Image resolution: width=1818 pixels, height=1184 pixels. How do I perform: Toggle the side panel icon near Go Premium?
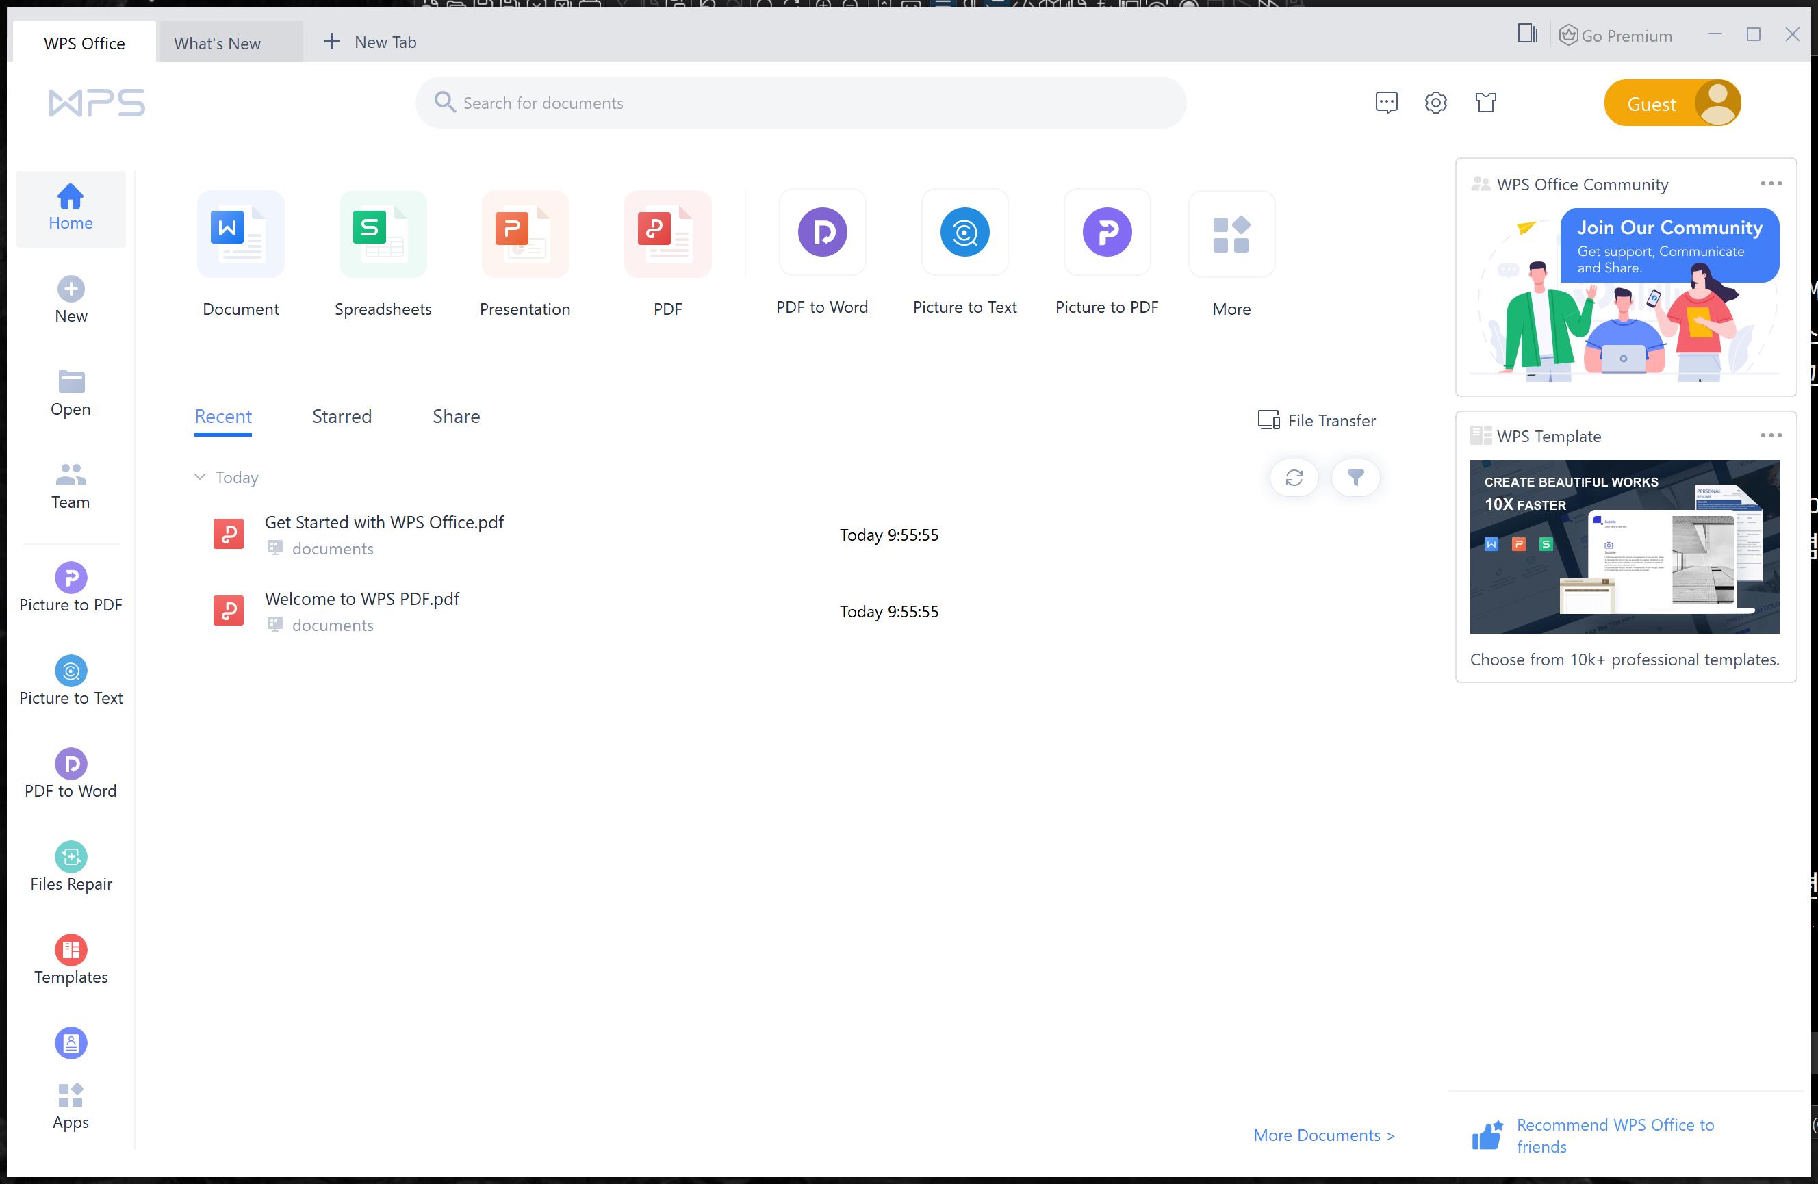[x=1527, y=34]
